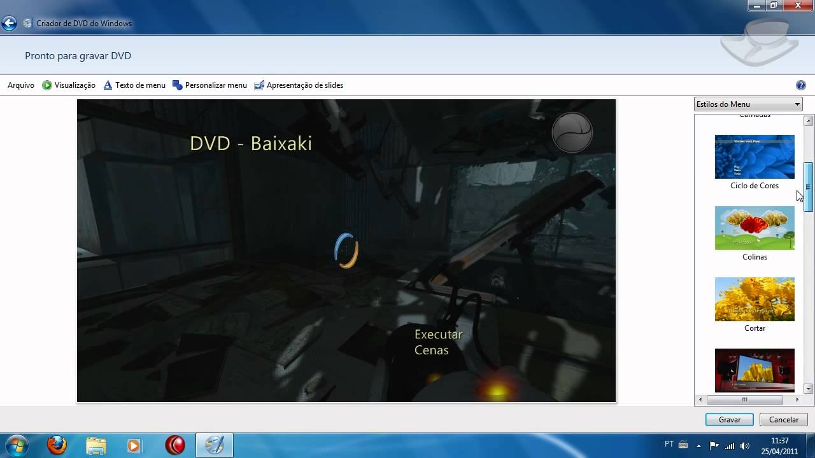Open the Windows Start menu

pos(17,445)
